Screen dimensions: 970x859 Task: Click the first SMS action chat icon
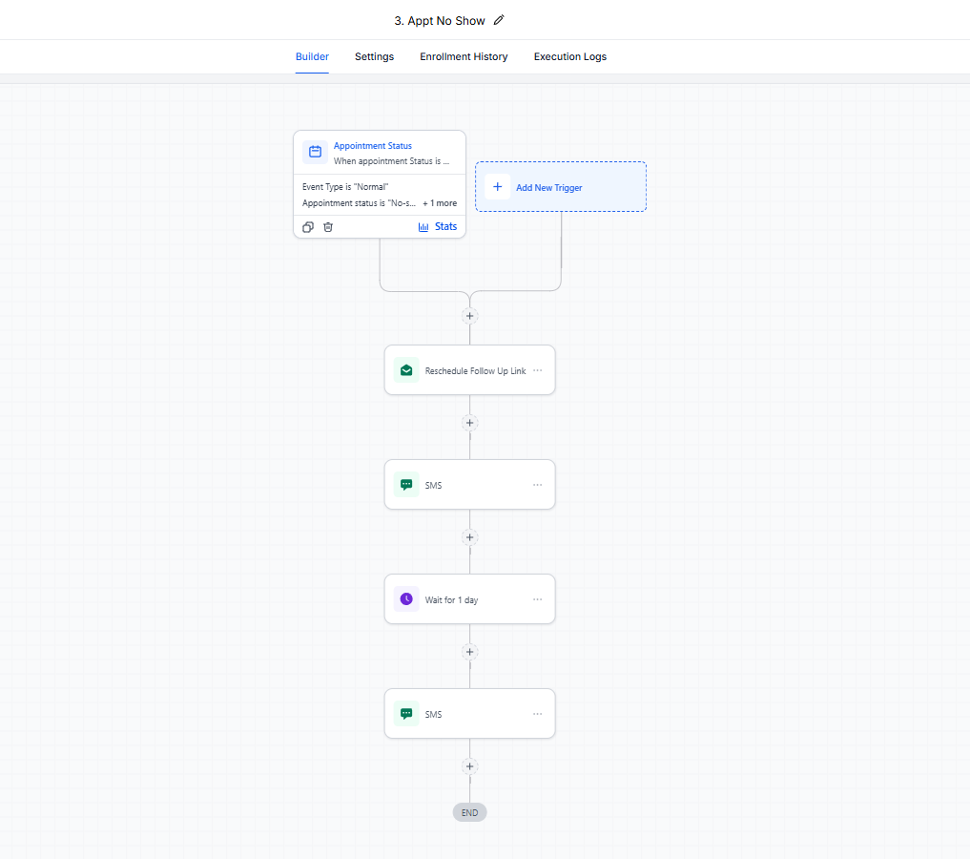point(406,485)
